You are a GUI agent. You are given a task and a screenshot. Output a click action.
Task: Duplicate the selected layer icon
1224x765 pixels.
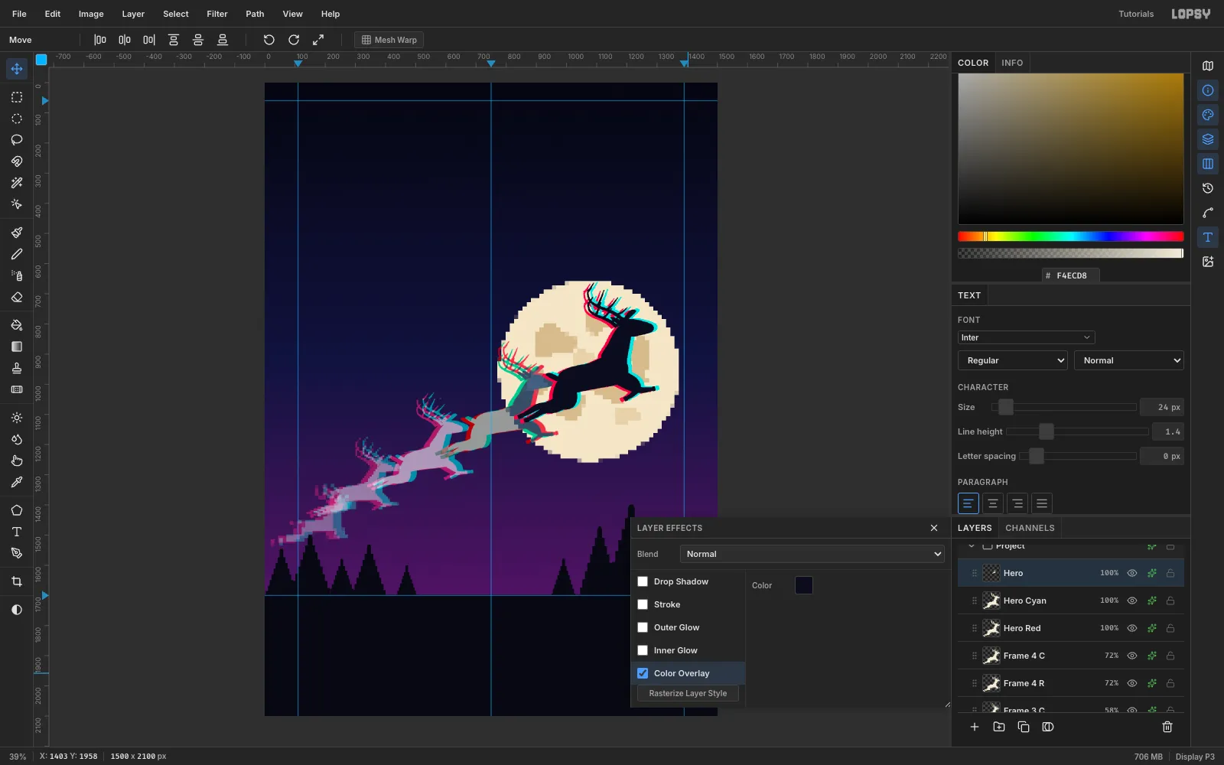pyautogui.click(x=1024, y=727)
